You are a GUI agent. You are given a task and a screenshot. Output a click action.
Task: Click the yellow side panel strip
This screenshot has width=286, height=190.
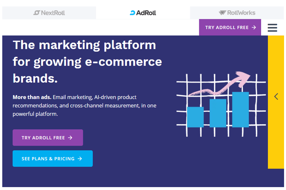click(276, 102)
